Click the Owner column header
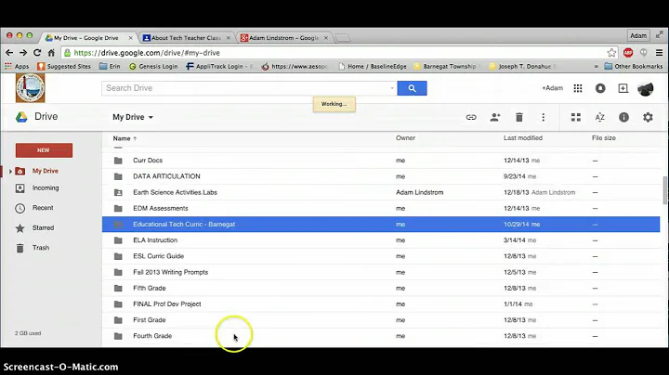This screenshot has width=669, height=375. click(x=405, y=138)
